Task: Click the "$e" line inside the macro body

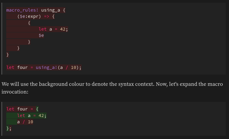Action: (x=41, y=36)
